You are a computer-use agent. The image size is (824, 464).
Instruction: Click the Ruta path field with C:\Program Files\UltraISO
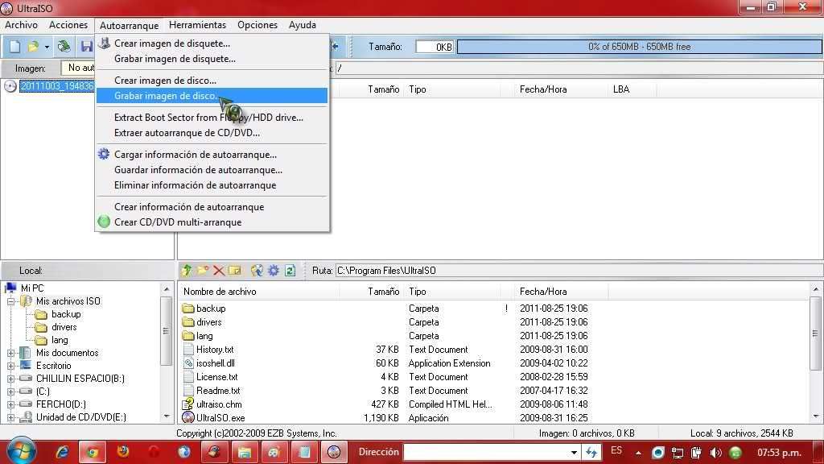578,271
